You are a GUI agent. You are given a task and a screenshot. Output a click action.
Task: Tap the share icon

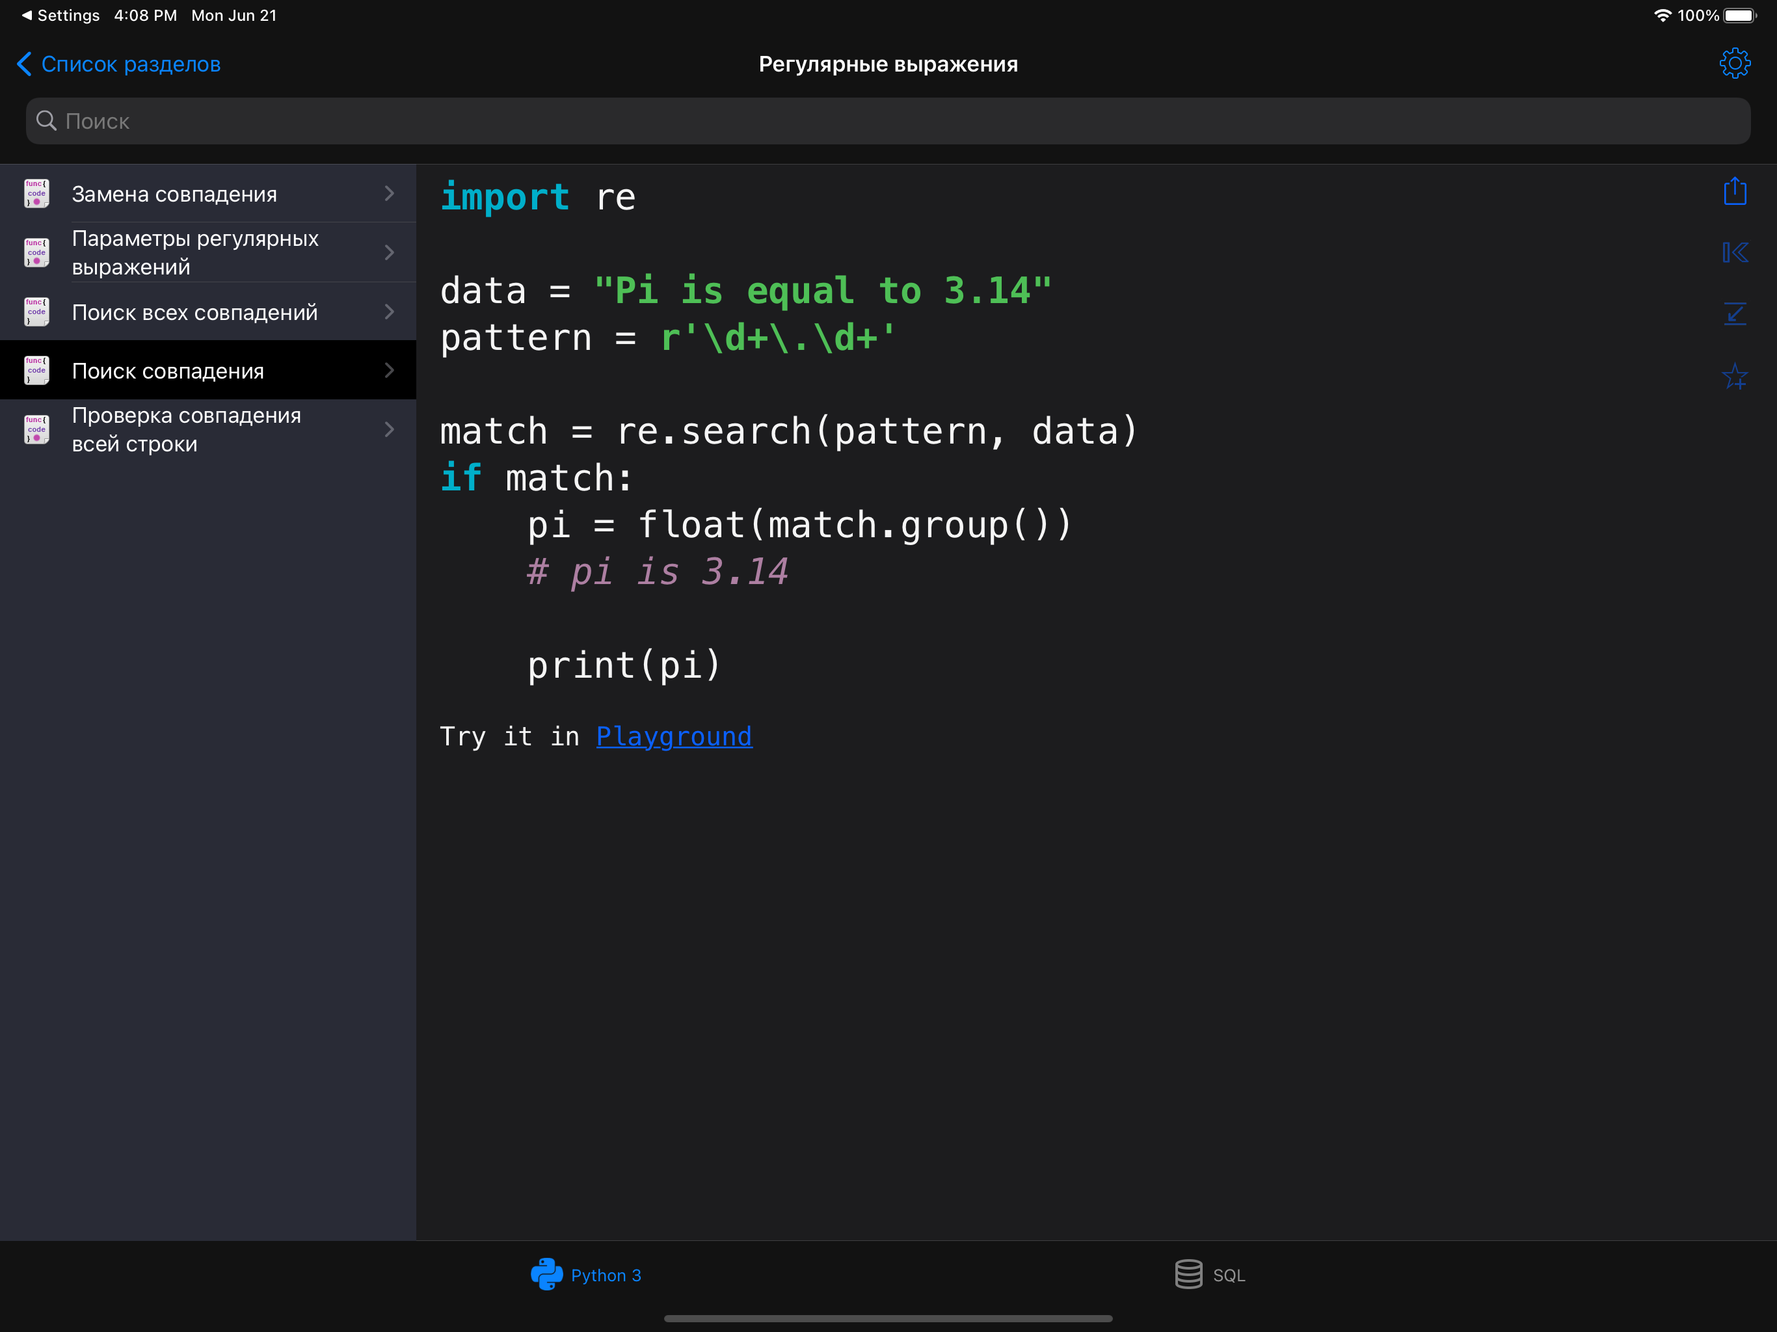click(x=1735, y=191)
